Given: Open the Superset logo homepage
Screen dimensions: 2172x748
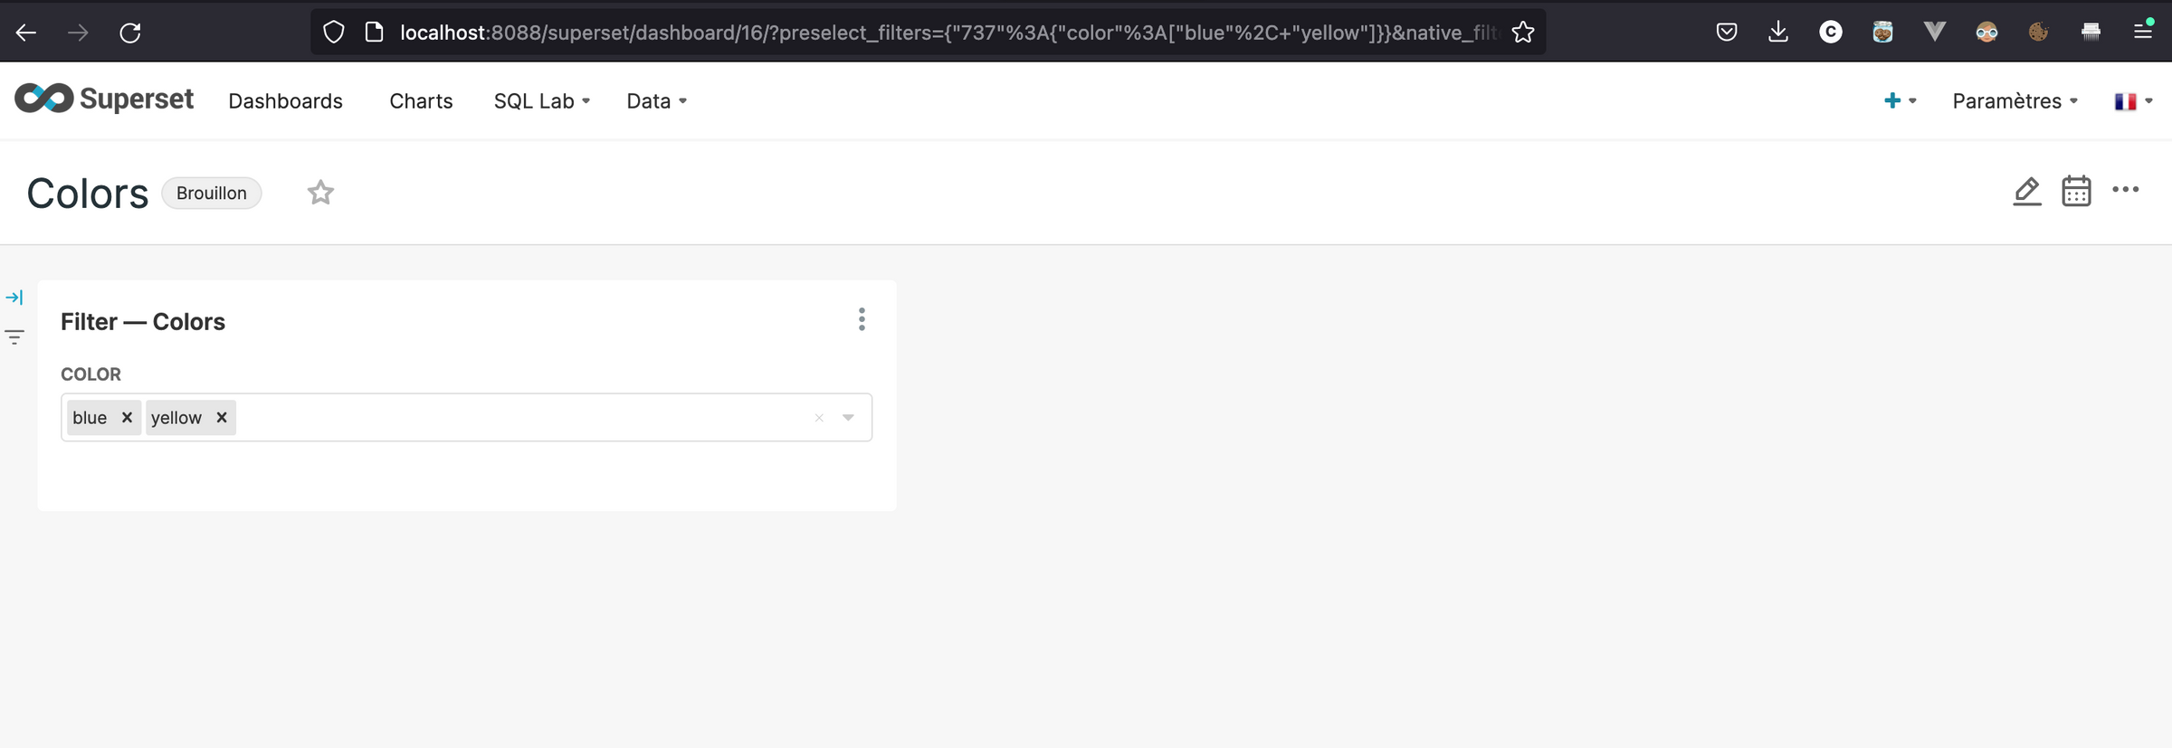Looking at the screenshot, I should (103, 99).
